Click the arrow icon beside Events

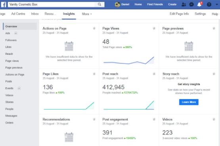tap(19, 88)
